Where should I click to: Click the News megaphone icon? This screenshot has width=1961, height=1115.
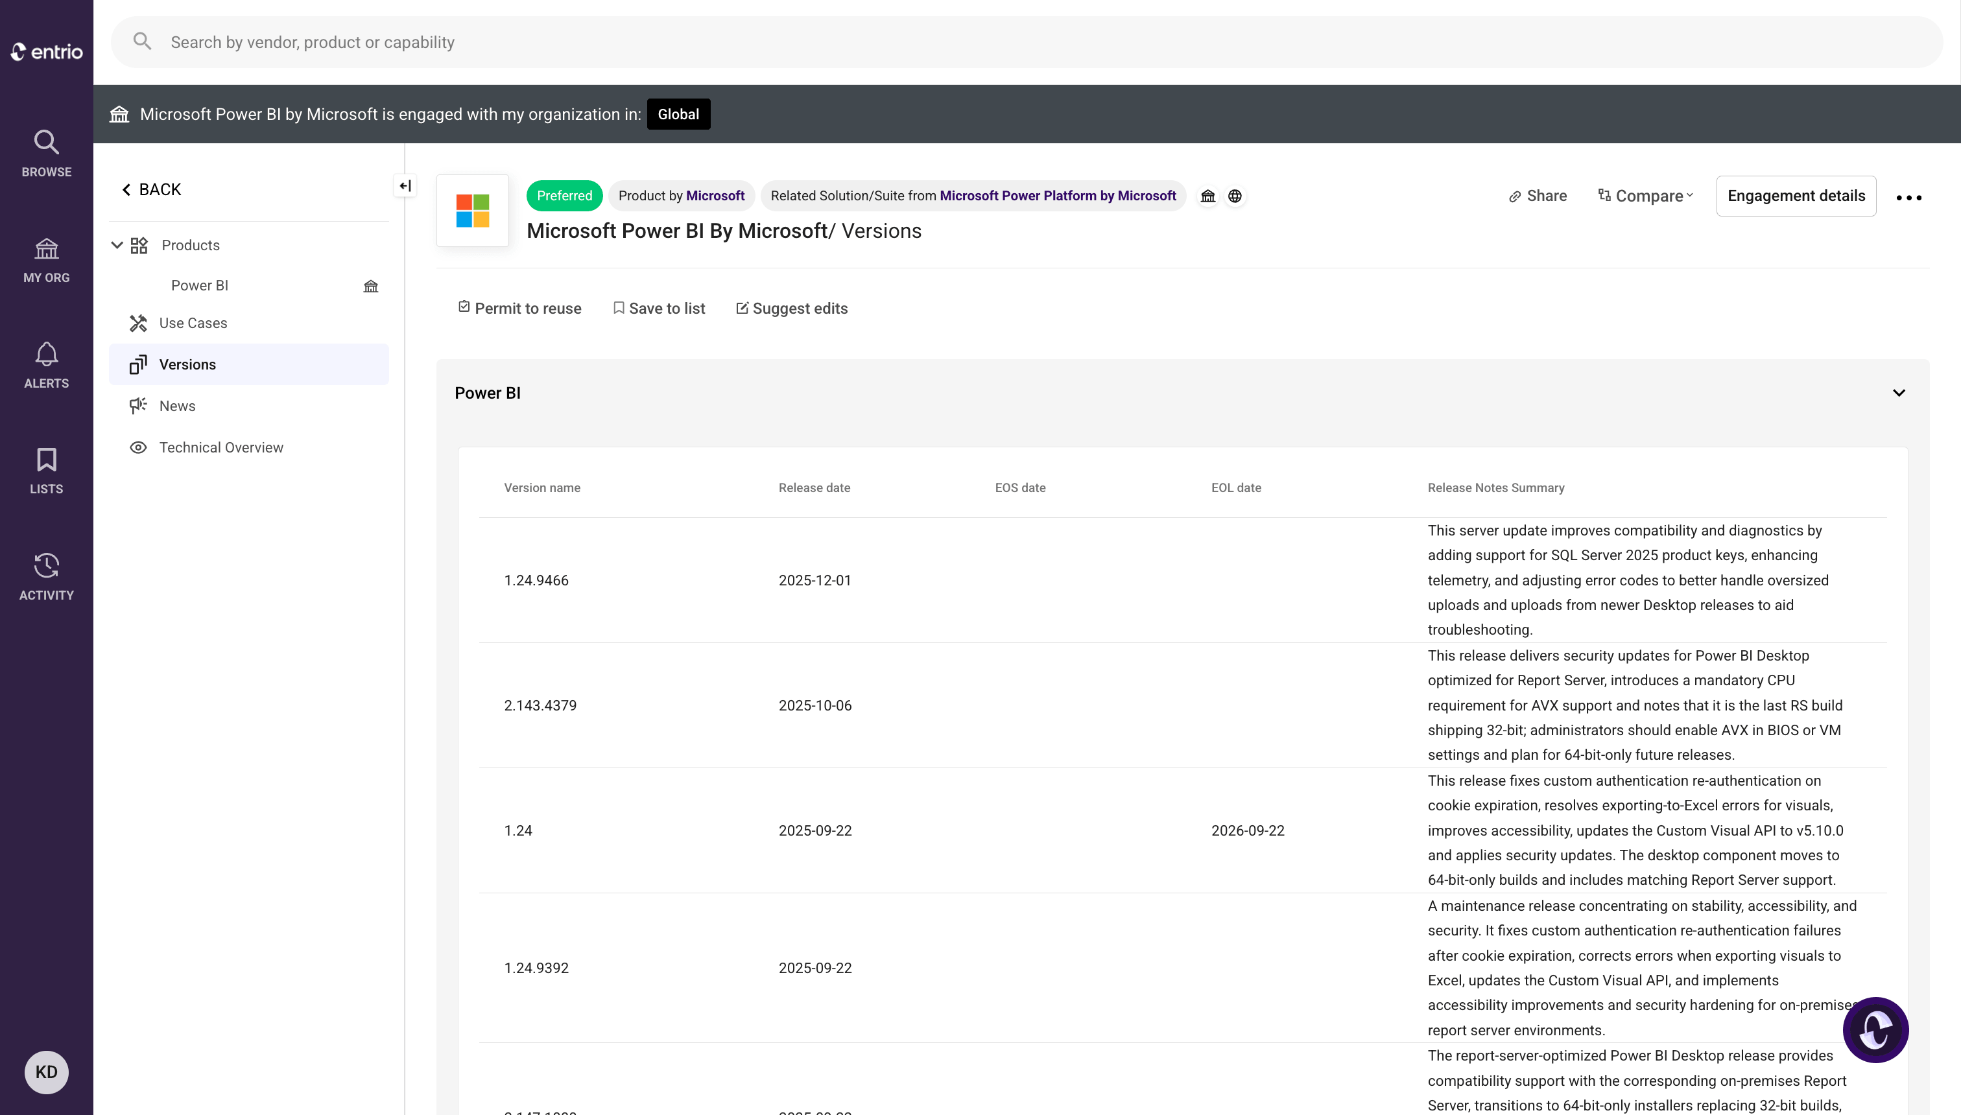(138, 406)
